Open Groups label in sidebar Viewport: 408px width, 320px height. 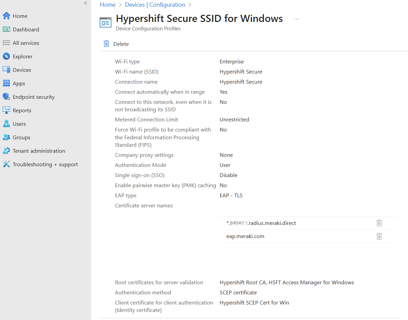22,137
